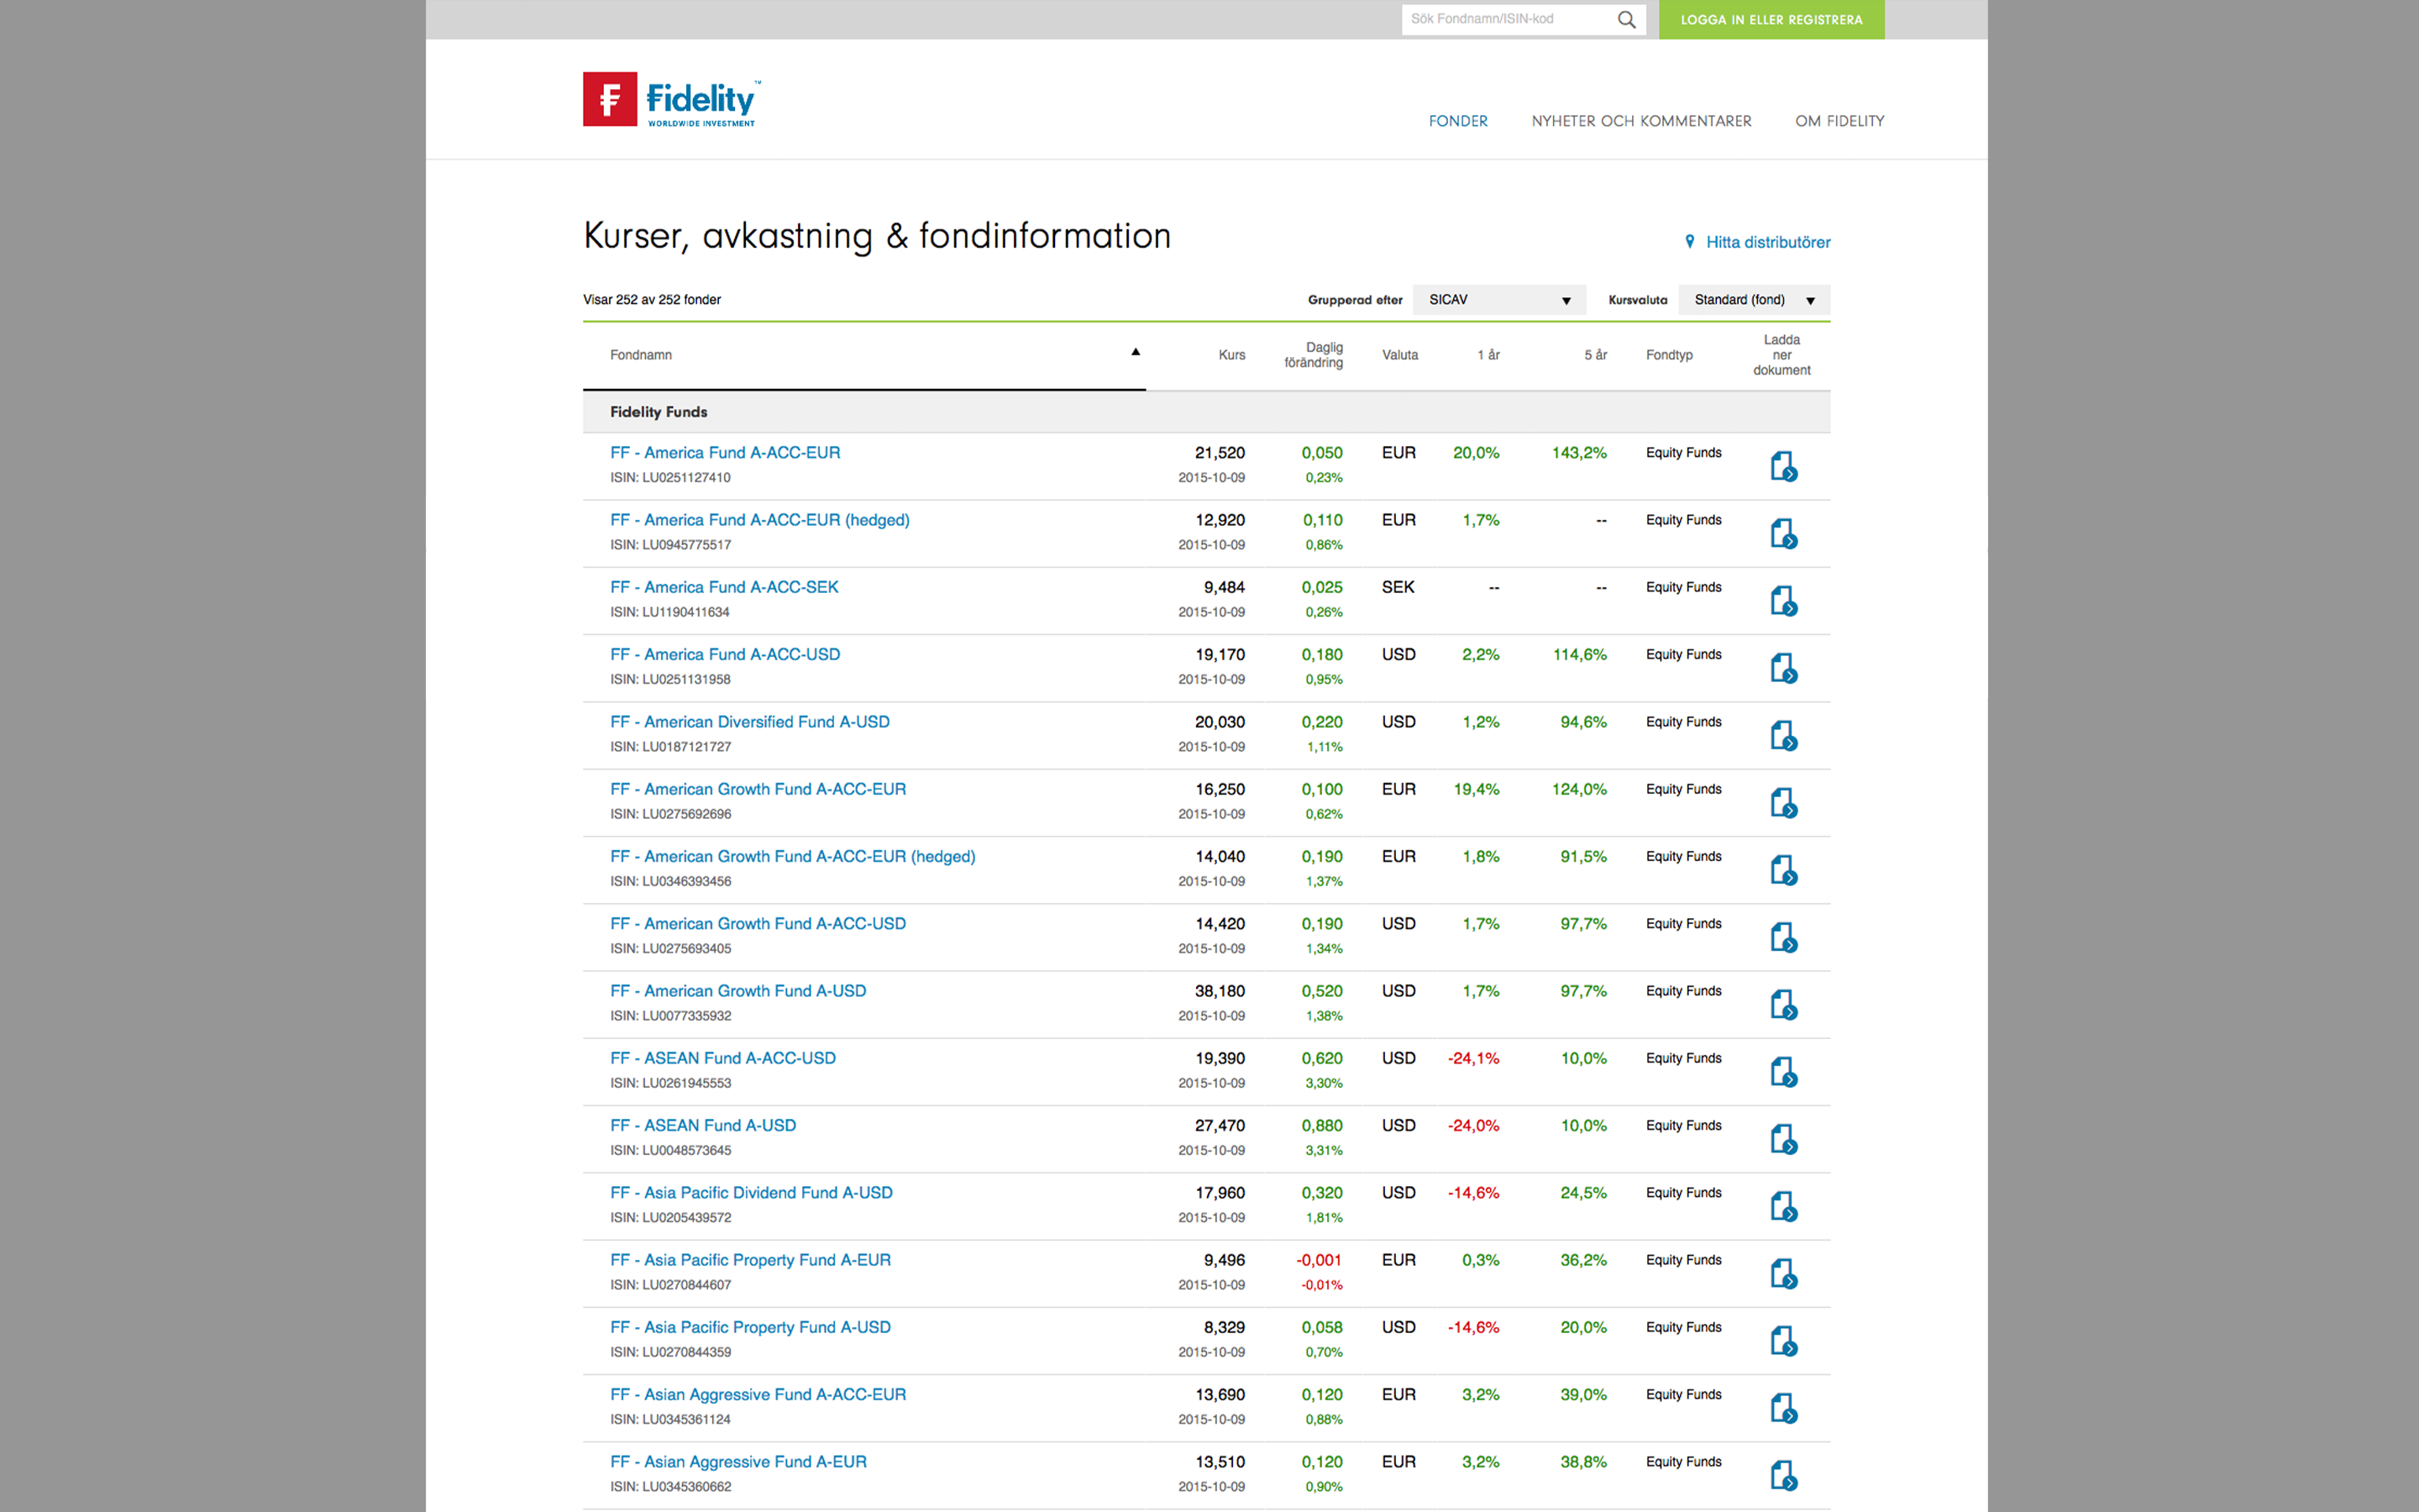Image resolution: width=2419 pixels, height=1512 pixels.
Task: Open the Kursvaluta Standard (fond) dropdown
Action: pyautogui.click(x=1755, y=300)
